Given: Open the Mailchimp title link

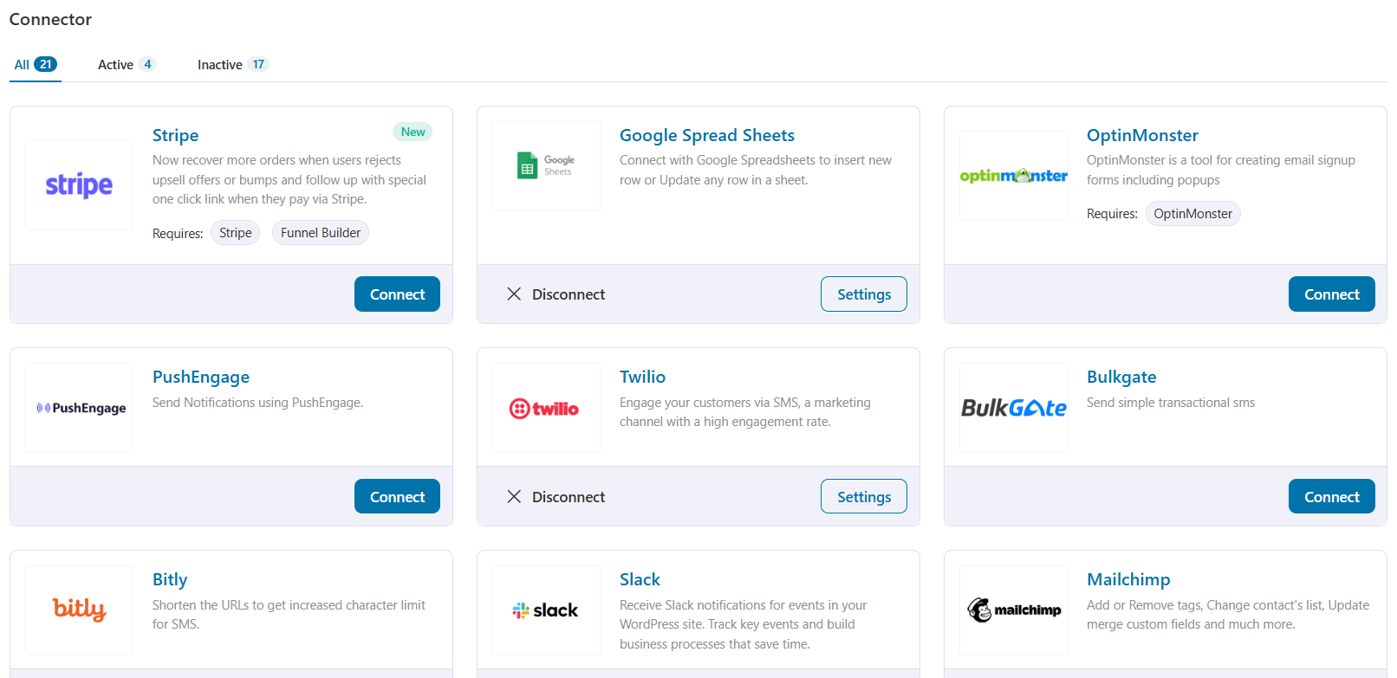Looking at the screenshot, I should 1127,579.
